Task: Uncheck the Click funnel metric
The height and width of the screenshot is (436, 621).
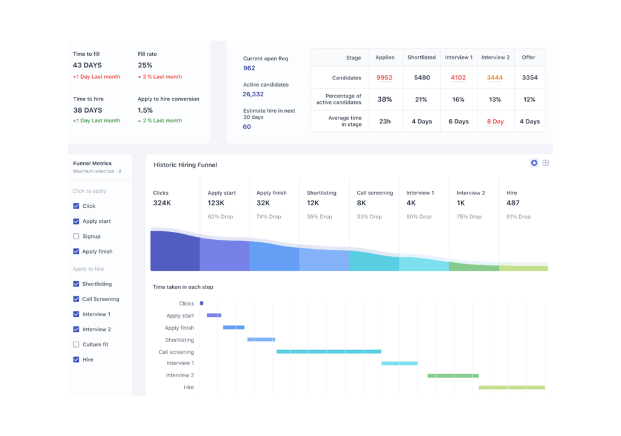Action: (76, 206)
